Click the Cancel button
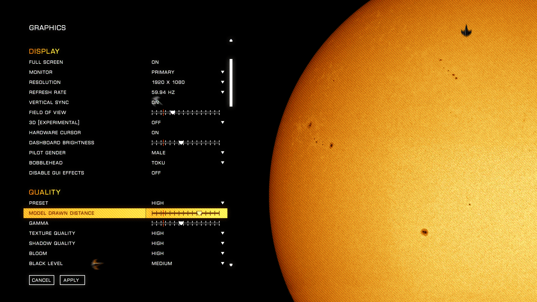537x302 pixels. pyautogui.click(x=42, y=280)
